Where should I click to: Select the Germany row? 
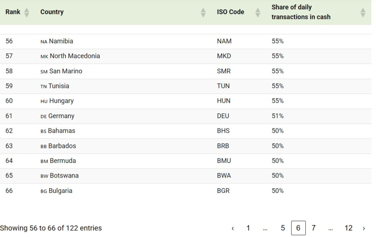tap(61, 116)
